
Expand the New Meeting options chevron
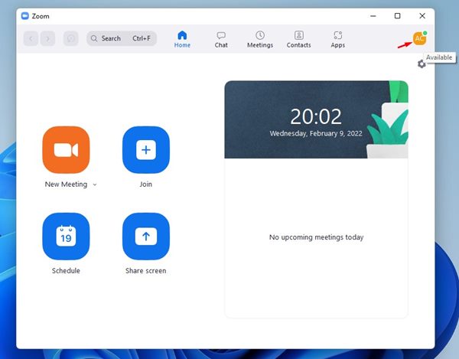pos(95,184)
